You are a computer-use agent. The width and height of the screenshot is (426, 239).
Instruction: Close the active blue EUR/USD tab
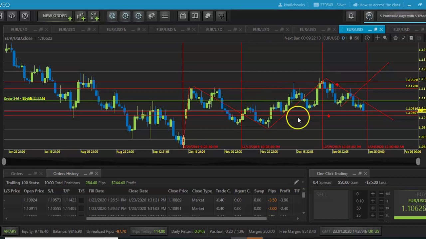point(381,30)
